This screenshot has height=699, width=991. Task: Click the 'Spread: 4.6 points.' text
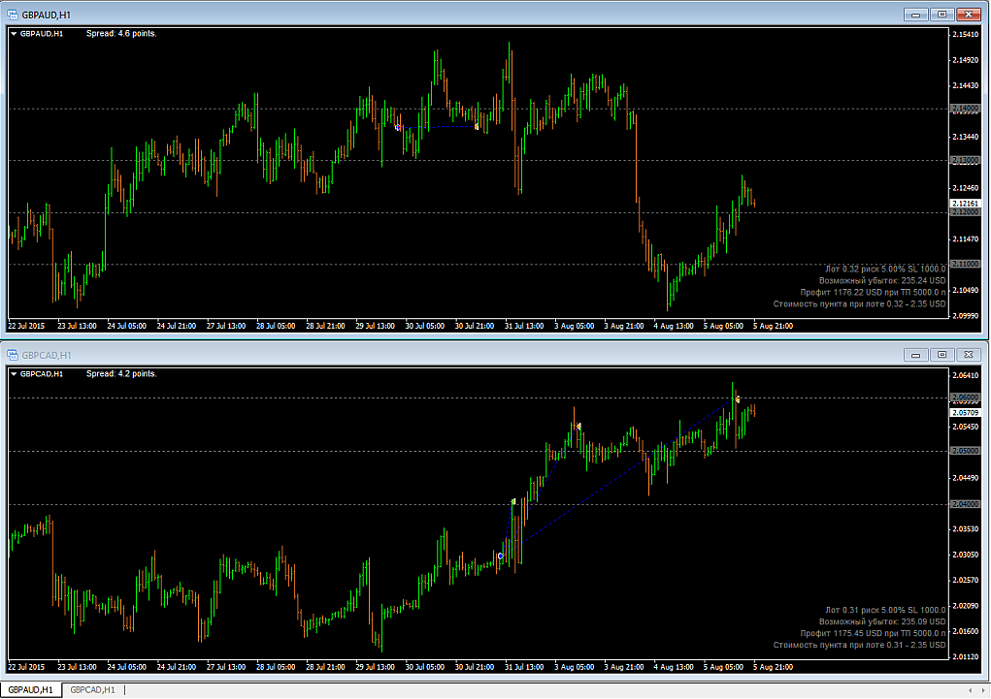[x=121, y=34]
